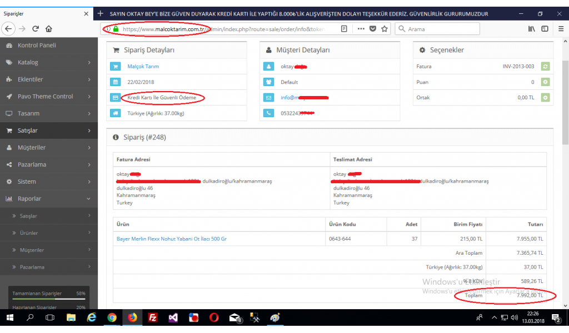The image size is (569, 333).
Task: Open Müşteriler submenu under Raporlar
Action: 49,250
